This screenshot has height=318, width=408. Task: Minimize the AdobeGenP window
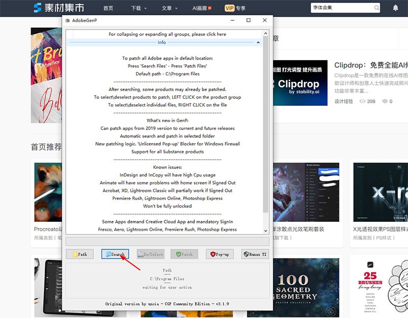click(233, 20)
